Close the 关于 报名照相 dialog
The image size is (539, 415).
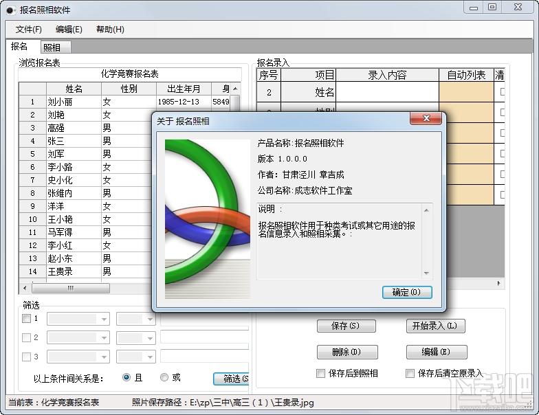[426, 118]
